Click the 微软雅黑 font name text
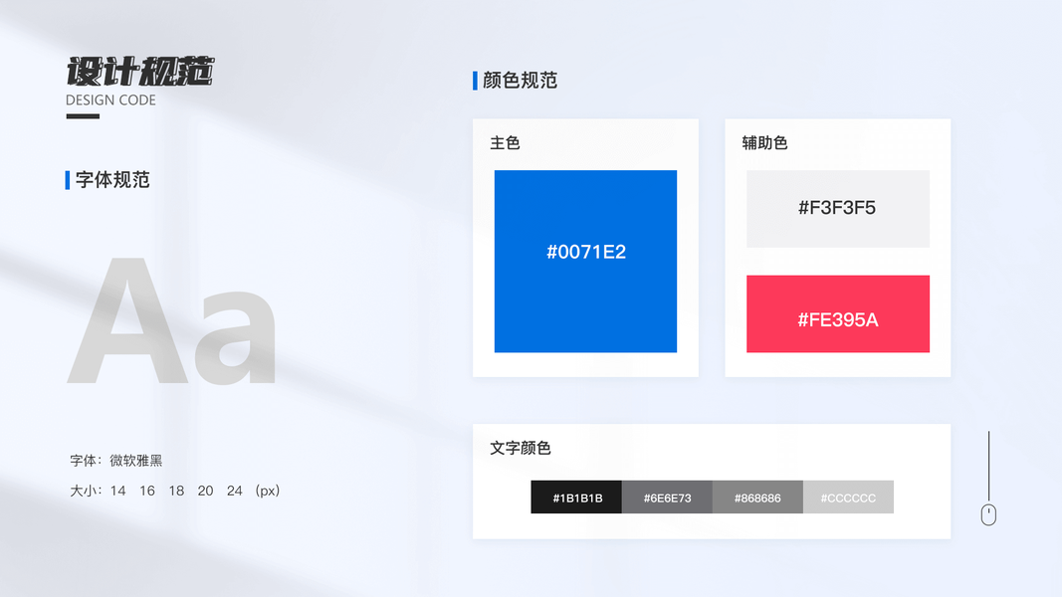1062x597 pixels. tap(136, 461)
